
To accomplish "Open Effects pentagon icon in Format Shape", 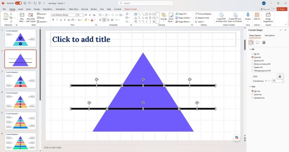I will click(x=257, y=42).
